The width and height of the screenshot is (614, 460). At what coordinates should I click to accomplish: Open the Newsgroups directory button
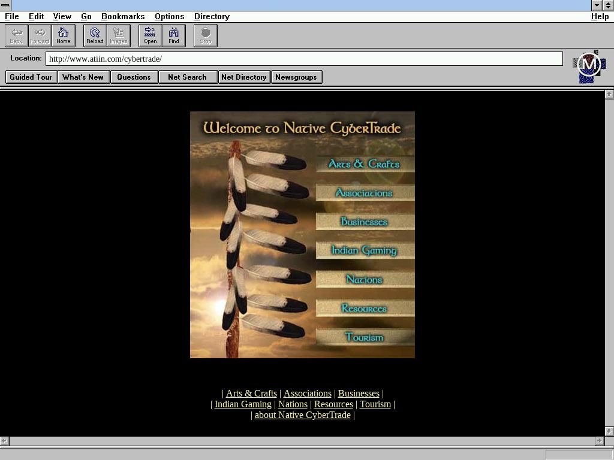click(296, 77)
